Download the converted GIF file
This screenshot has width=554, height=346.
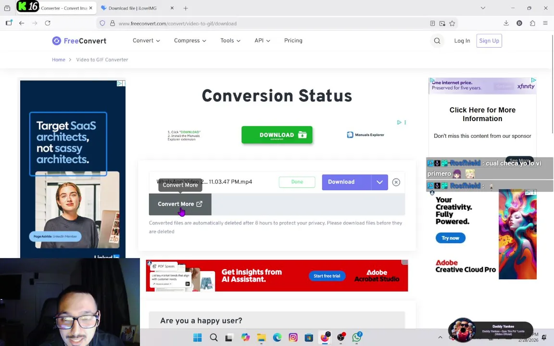click(x=347, y=182)
